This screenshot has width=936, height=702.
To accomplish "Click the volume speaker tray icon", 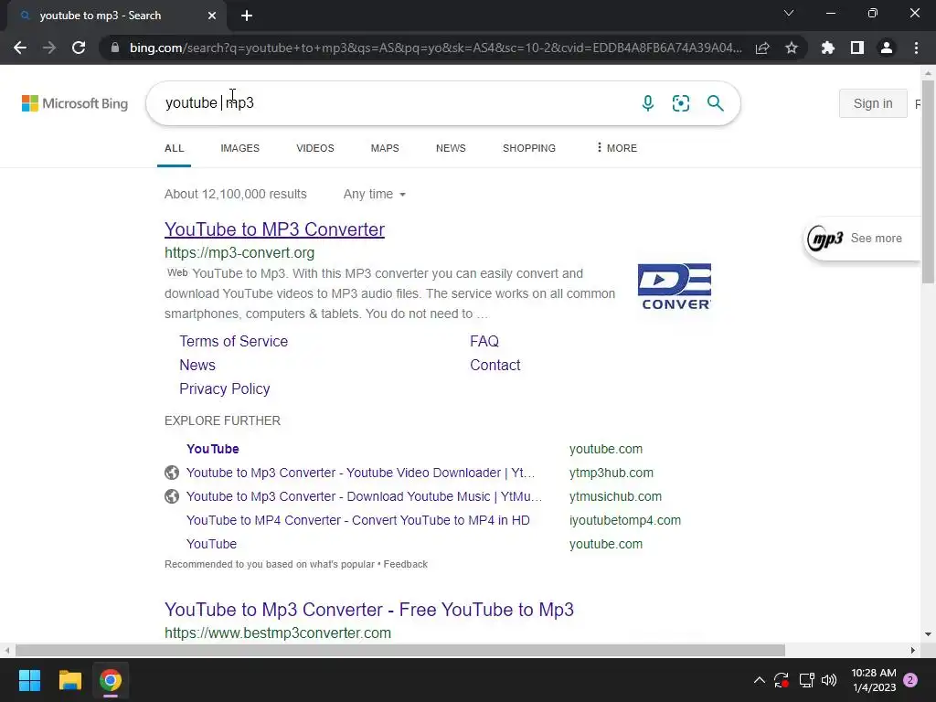I will pos(829,680).
